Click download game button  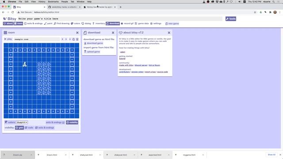[93, 43]
